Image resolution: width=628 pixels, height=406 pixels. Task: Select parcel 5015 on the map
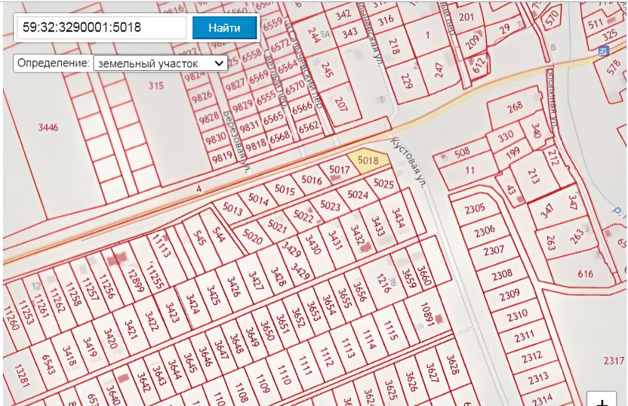tap(285, 189)
